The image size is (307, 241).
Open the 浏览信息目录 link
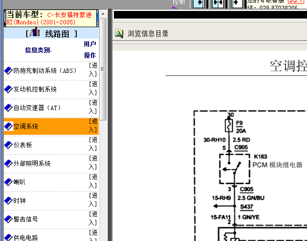coord(148,34)
